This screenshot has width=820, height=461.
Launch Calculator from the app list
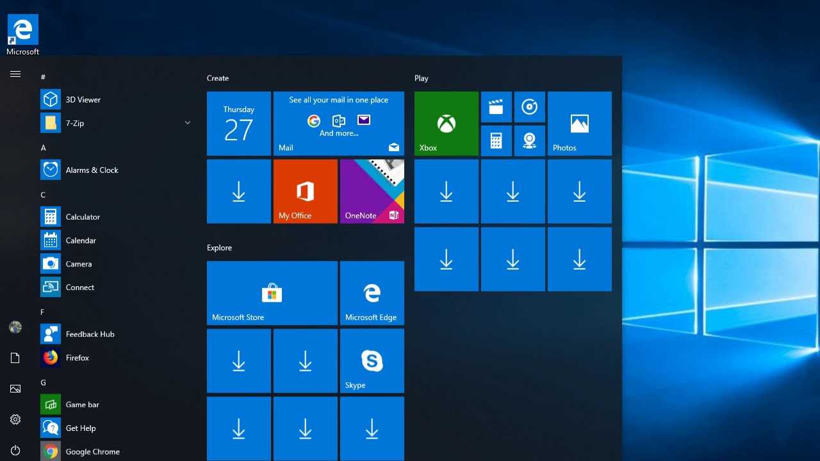pyautogui.click(x=119, y=217)
